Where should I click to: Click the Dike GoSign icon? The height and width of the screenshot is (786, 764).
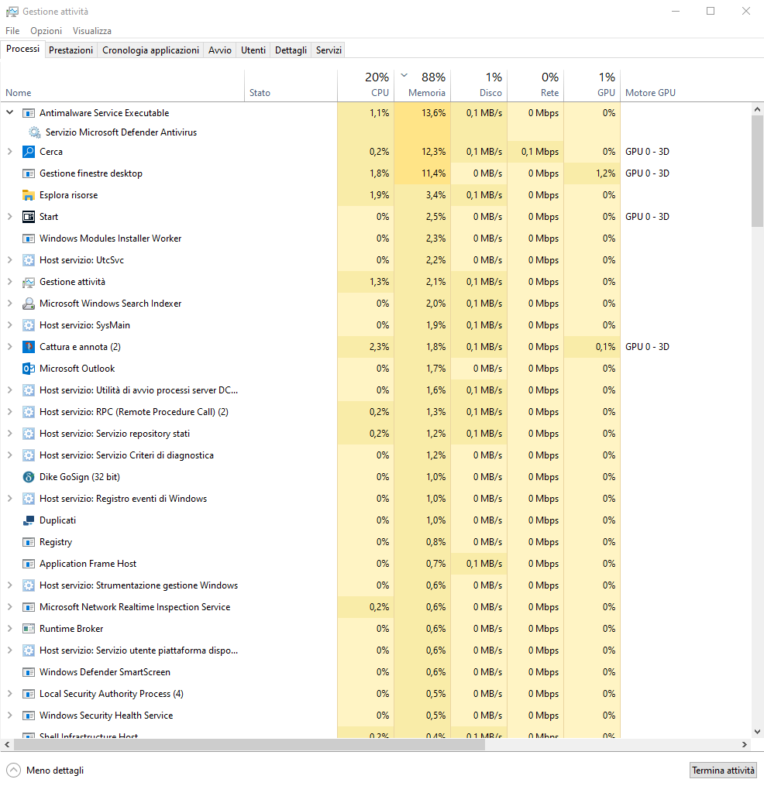[x=29, y=477]
